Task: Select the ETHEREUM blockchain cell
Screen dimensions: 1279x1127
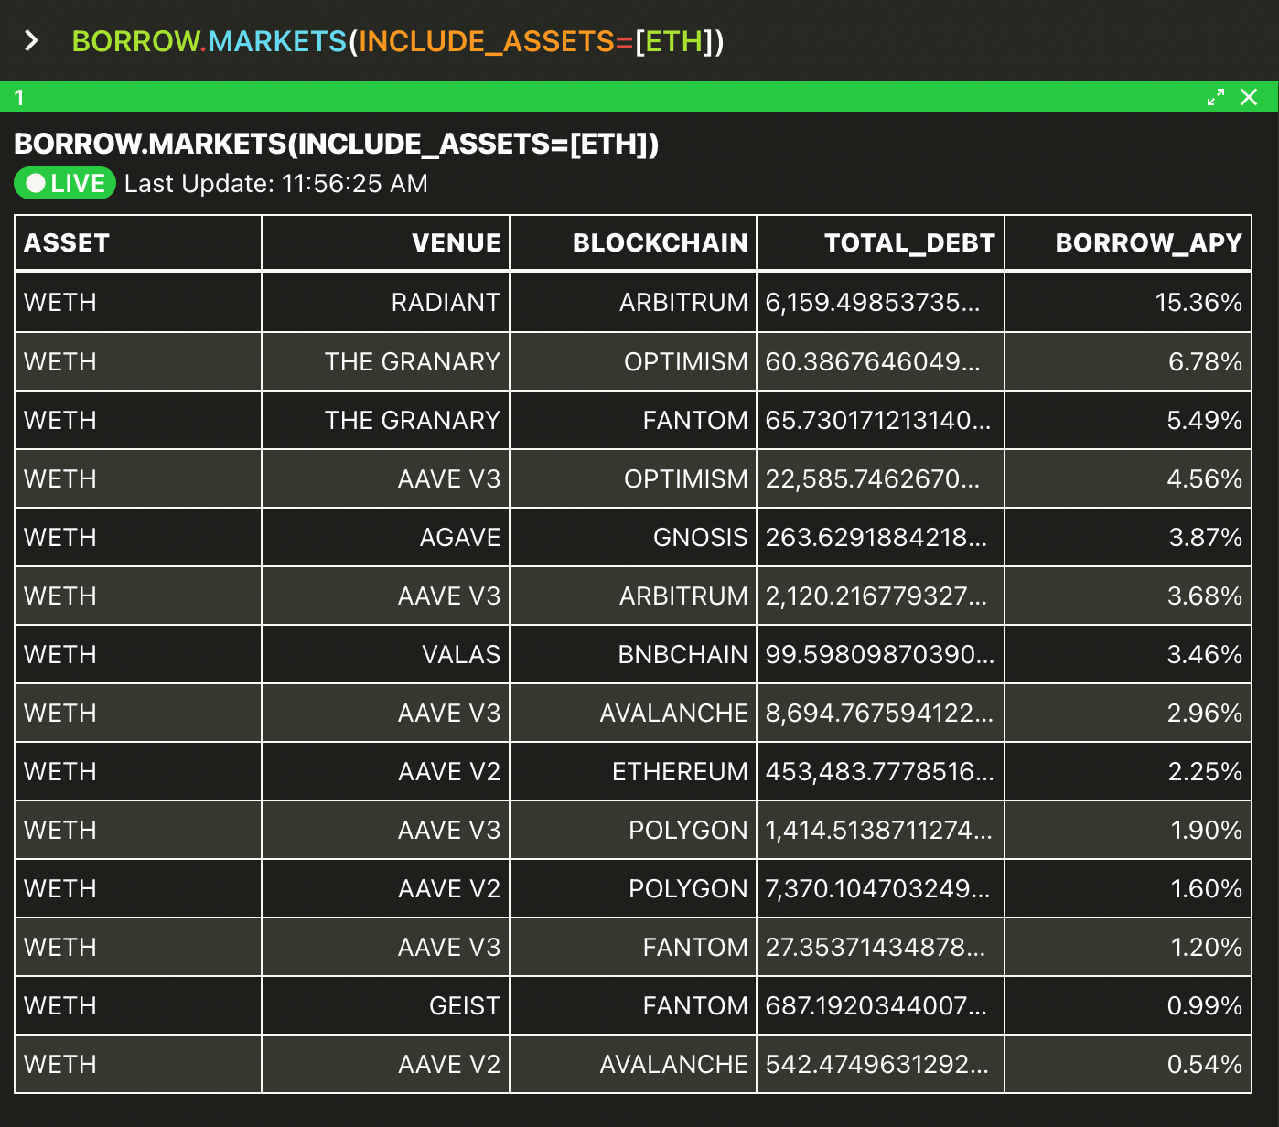Action: point(633,771)
